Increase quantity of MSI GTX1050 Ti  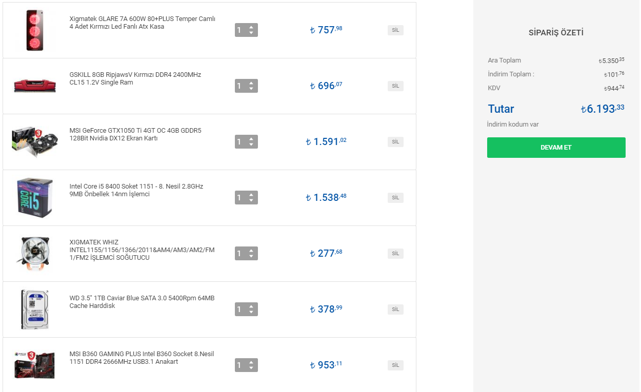pyautogui.click(x=251, y=139)
